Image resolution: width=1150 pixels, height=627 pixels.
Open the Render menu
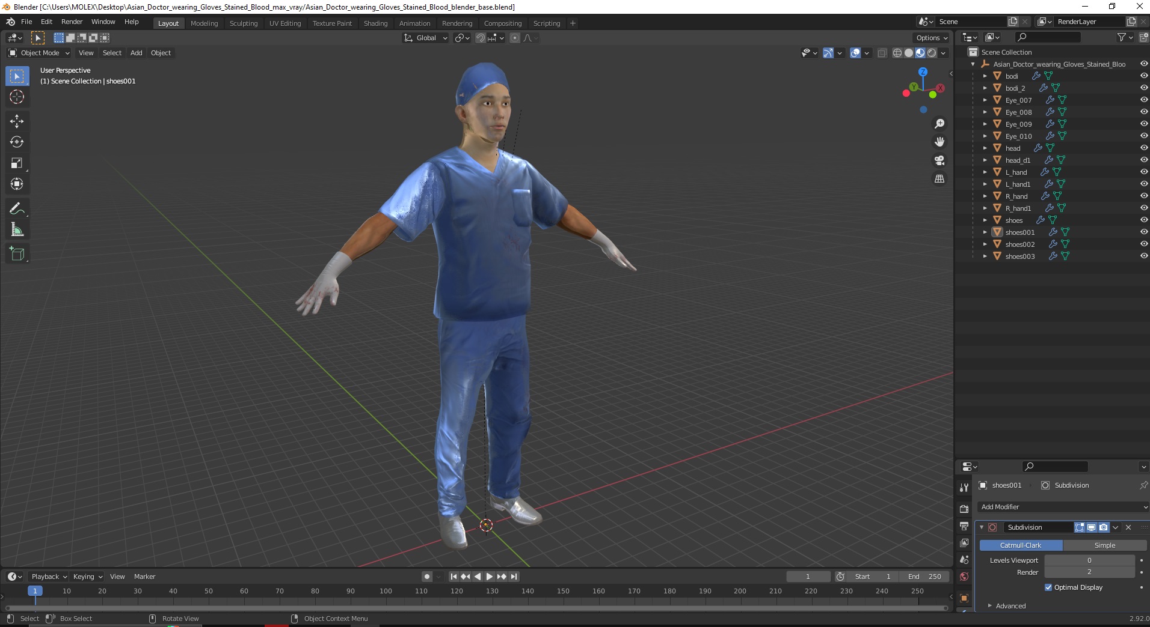click(72, 22)
